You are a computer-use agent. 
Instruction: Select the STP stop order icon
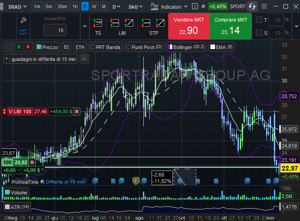point(153,22)
